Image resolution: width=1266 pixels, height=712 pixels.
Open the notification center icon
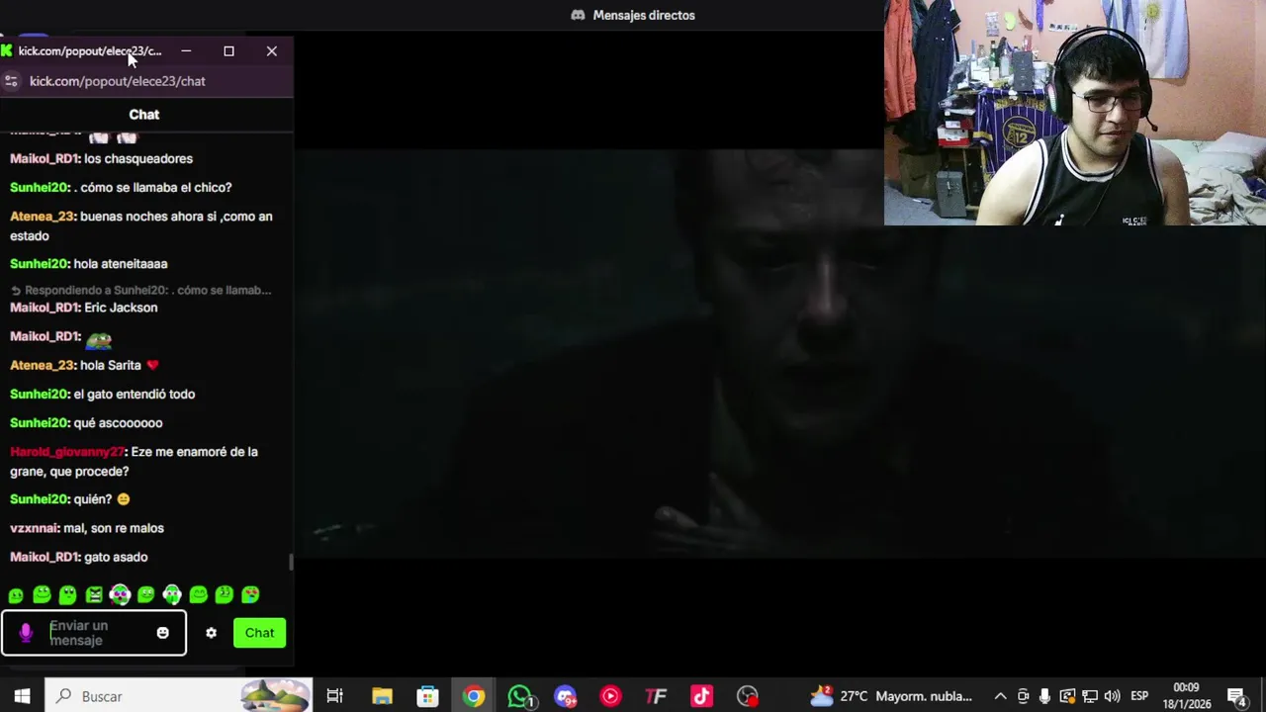pyautogui.click(x=1236, y=696)
